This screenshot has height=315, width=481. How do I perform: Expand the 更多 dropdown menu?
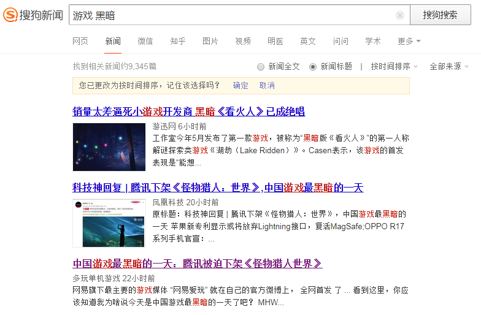pos(409,41)
